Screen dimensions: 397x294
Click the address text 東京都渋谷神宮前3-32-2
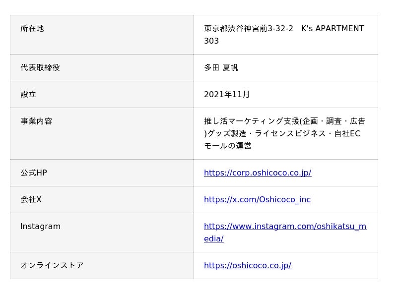coord(248,29)
